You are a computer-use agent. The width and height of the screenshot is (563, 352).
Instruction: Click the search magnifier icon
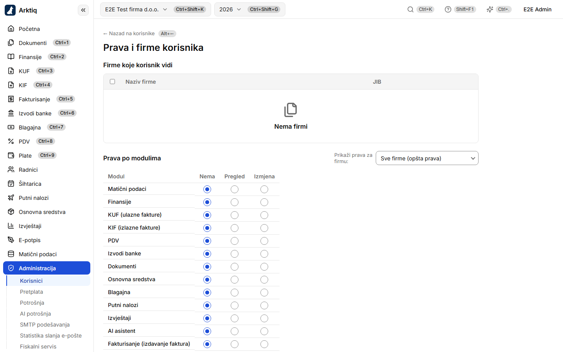point(411,9)
